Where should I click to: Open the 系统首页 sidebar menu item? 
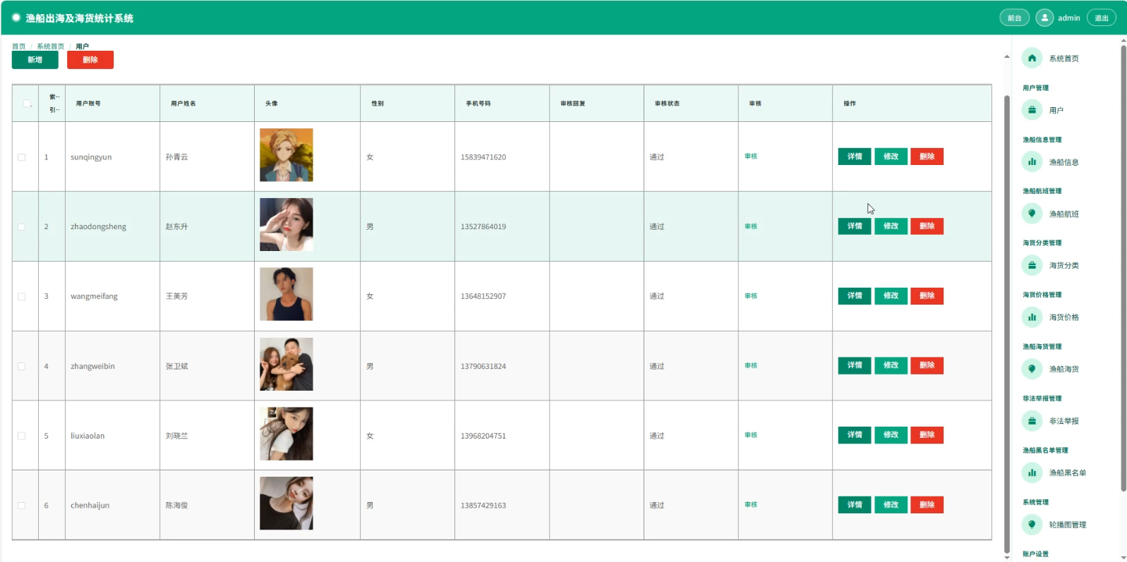coord(1063,59)
